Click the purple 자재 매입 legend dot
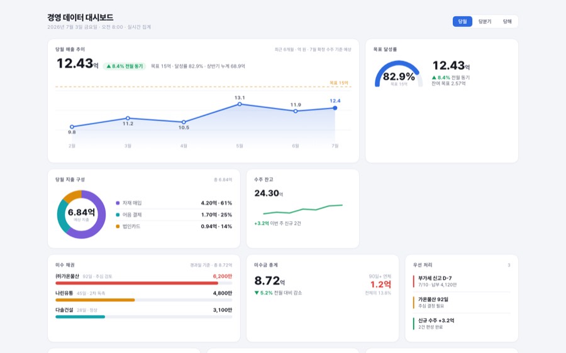 point(118,203)
